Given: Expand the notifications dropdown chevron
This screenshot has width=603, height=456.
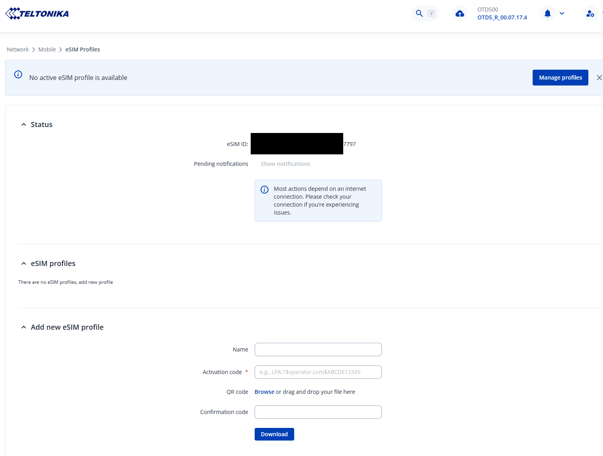Looking at the screenshot, I should 562,14.
